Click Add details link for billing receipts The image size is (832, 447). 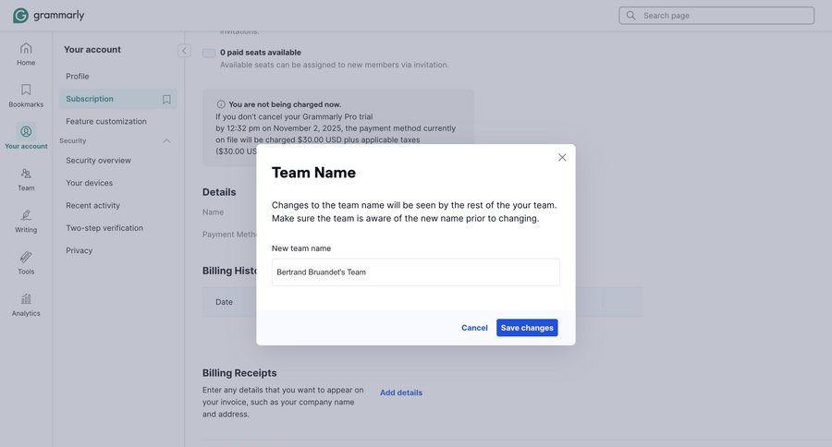(x=401, y=393)
